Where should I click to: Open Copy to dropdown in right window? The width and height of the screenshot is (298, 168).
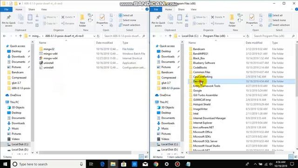click(200, 23)
